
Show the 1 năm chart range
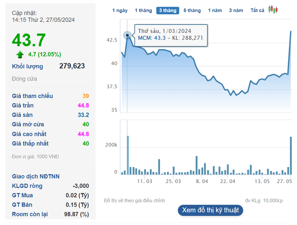(215, 10)
